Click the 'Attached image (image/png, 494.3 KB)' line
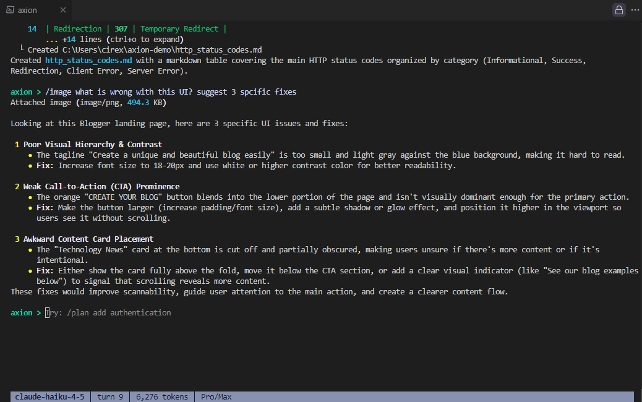Viewport: 642px width, 402px height. 88,103
